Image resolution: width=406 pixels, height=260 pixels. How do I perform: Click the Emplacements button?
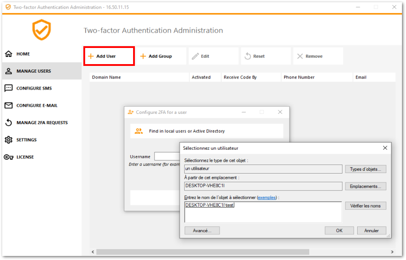click(x=365, y=186)
